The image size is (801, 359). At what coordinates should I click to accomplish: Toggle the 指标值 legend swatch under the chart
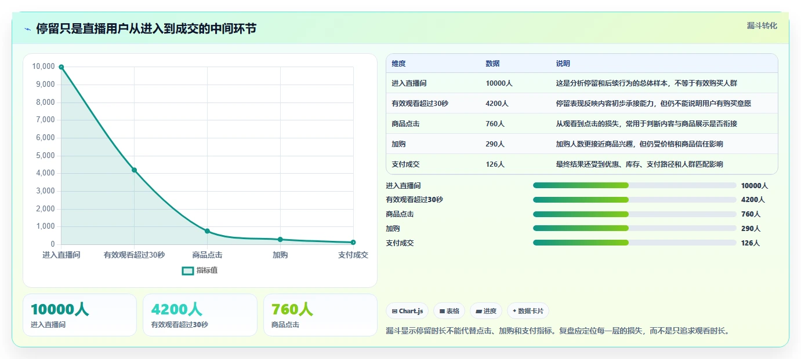pos(188,270)
